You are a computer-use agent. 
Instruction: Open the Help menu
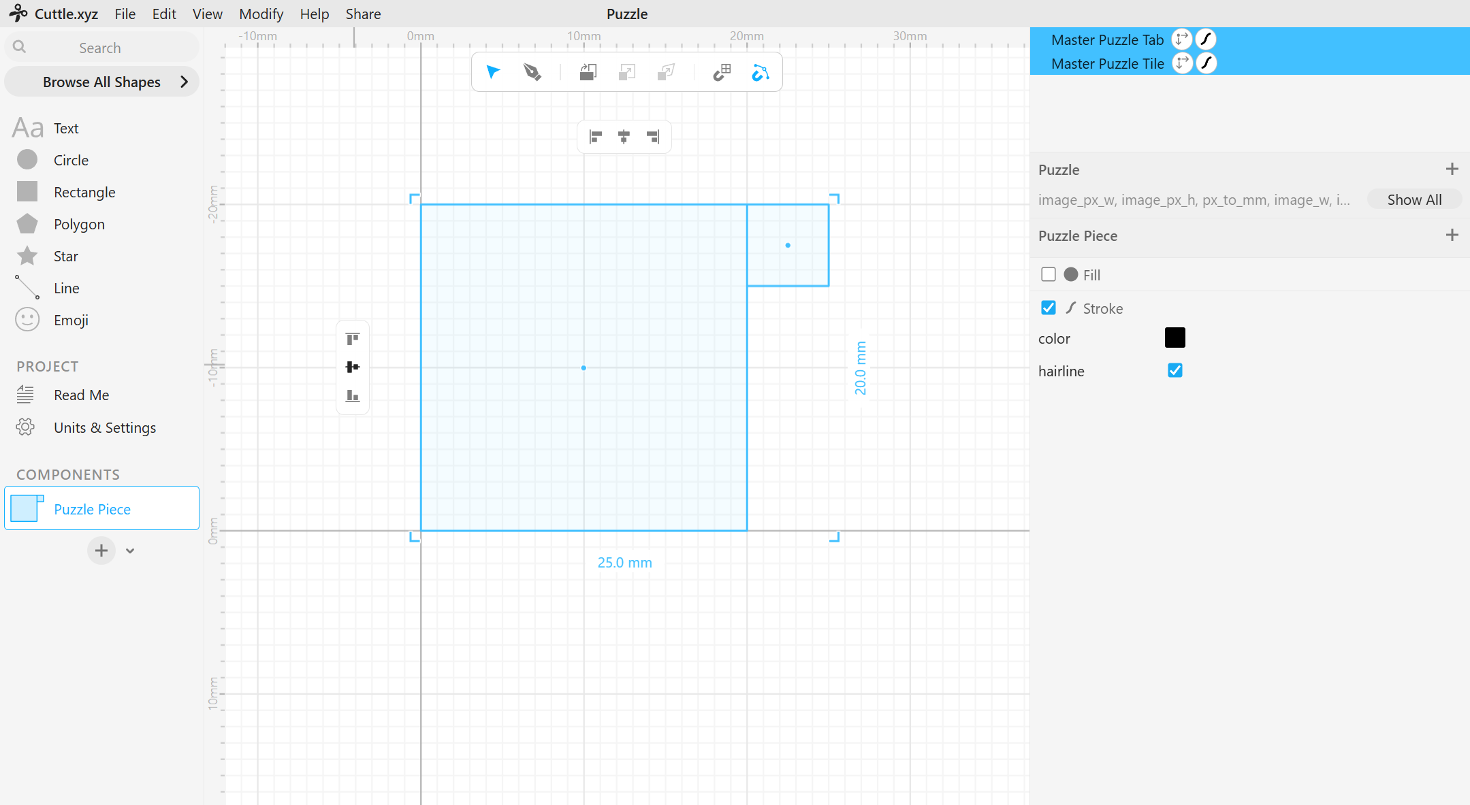[314, 14]
